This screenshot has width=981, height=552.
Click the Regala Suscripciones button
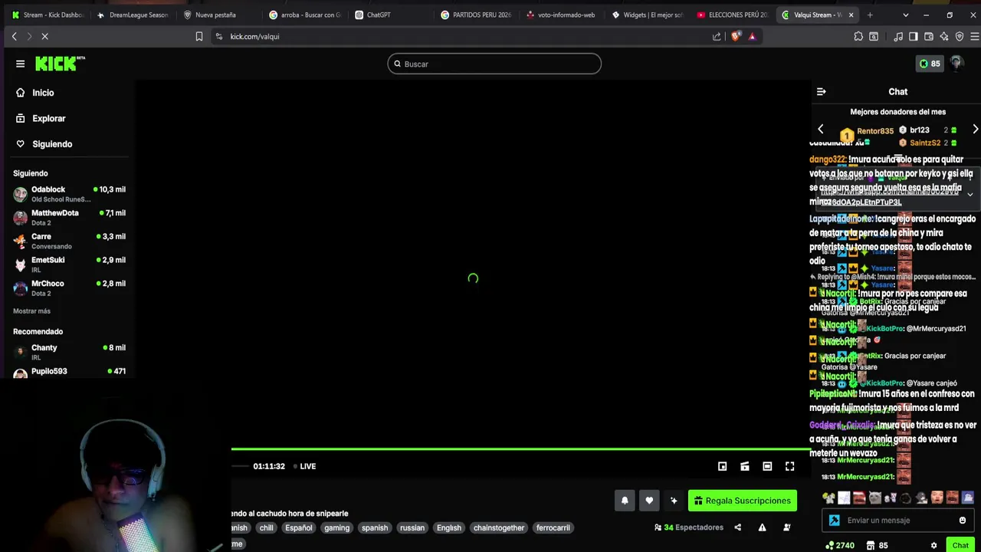pos(743,501)
